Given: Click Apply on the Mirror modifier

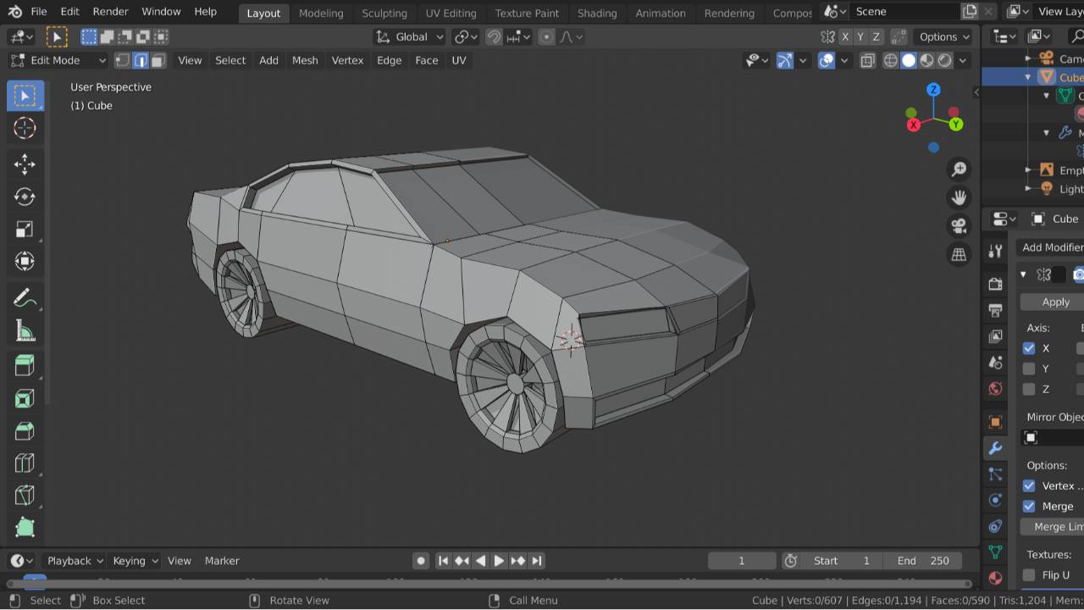Looking at the screenshot, I should 1054,302.
